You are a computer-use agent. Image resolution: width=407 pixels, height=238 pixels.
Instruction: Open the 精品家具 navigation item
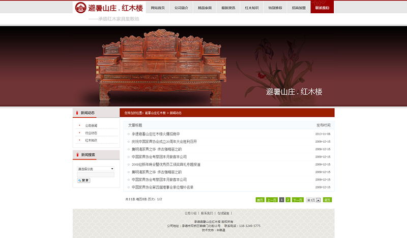pos(205,8)
